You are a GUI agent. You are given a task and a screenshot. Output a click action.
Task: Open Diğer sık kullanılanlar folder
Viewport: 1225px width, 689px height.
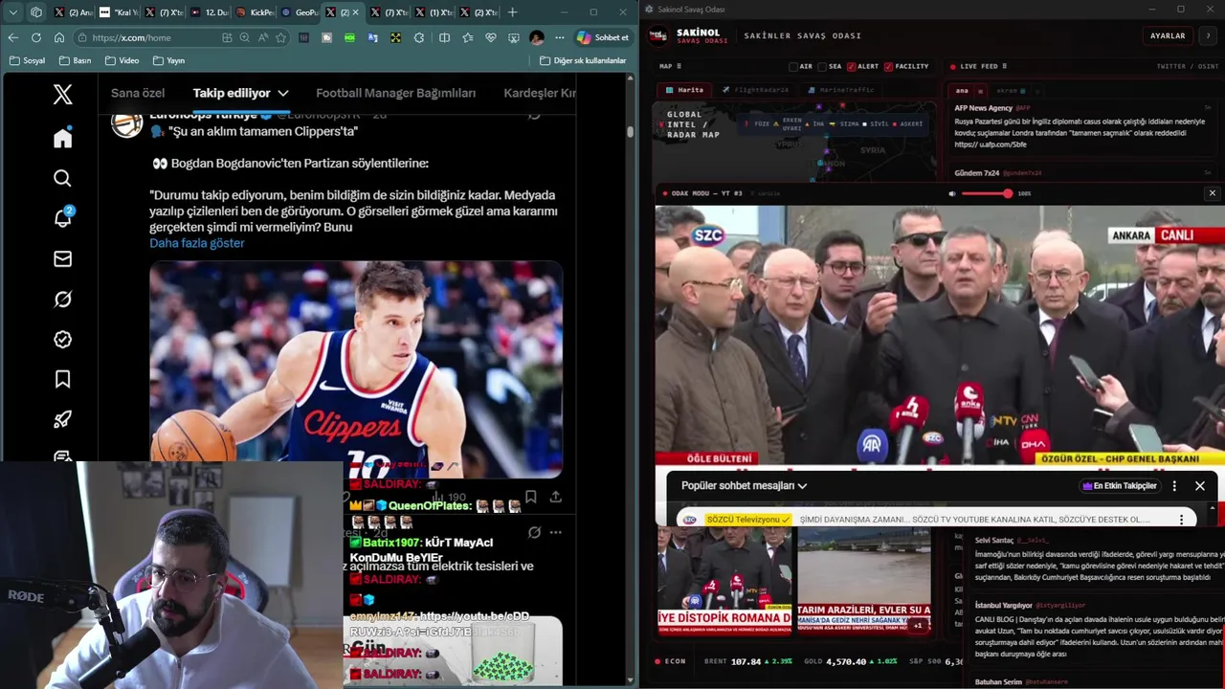pos(583,60)
